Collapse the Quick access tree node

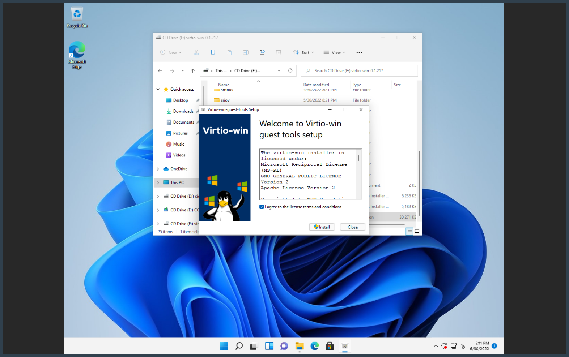point(158,89)
